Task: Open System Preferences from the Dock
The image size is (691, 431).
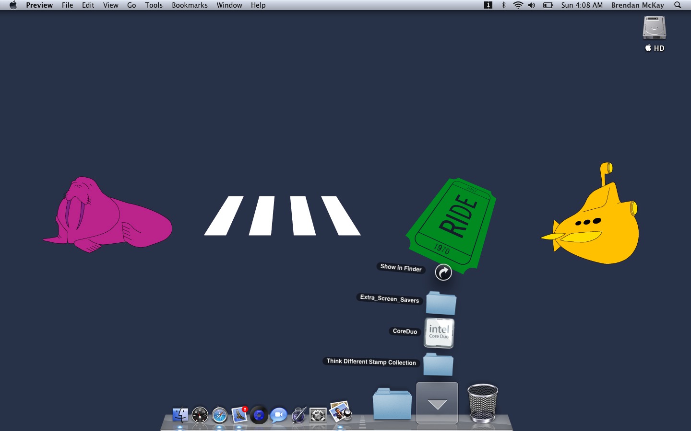Action: coord(318,415)
